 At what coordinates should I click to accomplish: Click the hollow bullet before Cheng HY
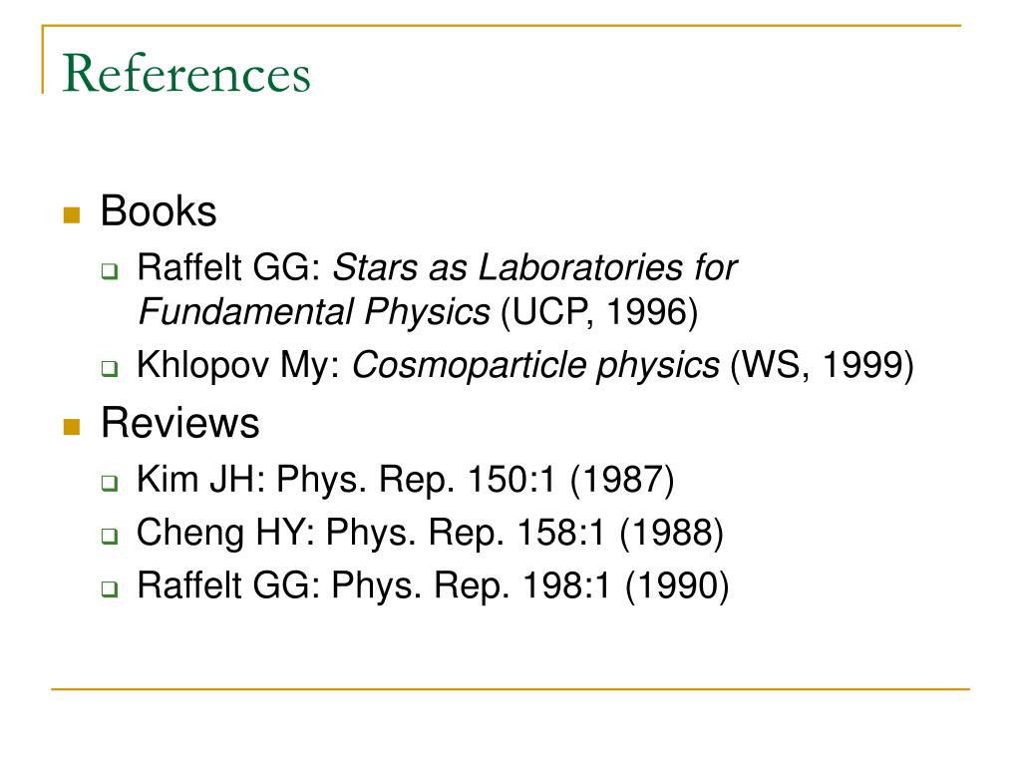(x=110, y=536)
